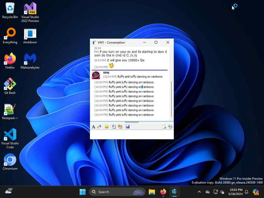
Task: Select the Visual Studio Code desktop shortcut
Action: point(10,138)
